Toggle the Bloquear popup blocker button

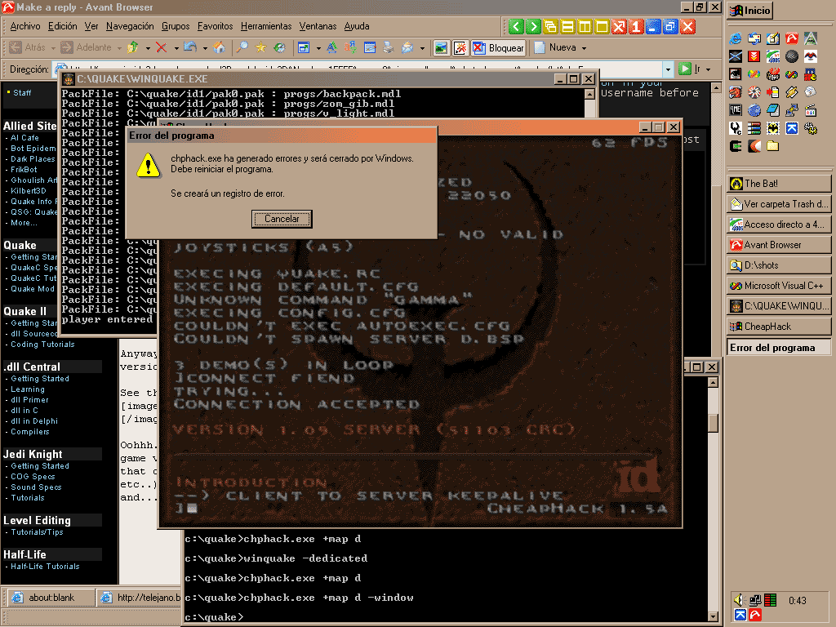tap(499, 48)
